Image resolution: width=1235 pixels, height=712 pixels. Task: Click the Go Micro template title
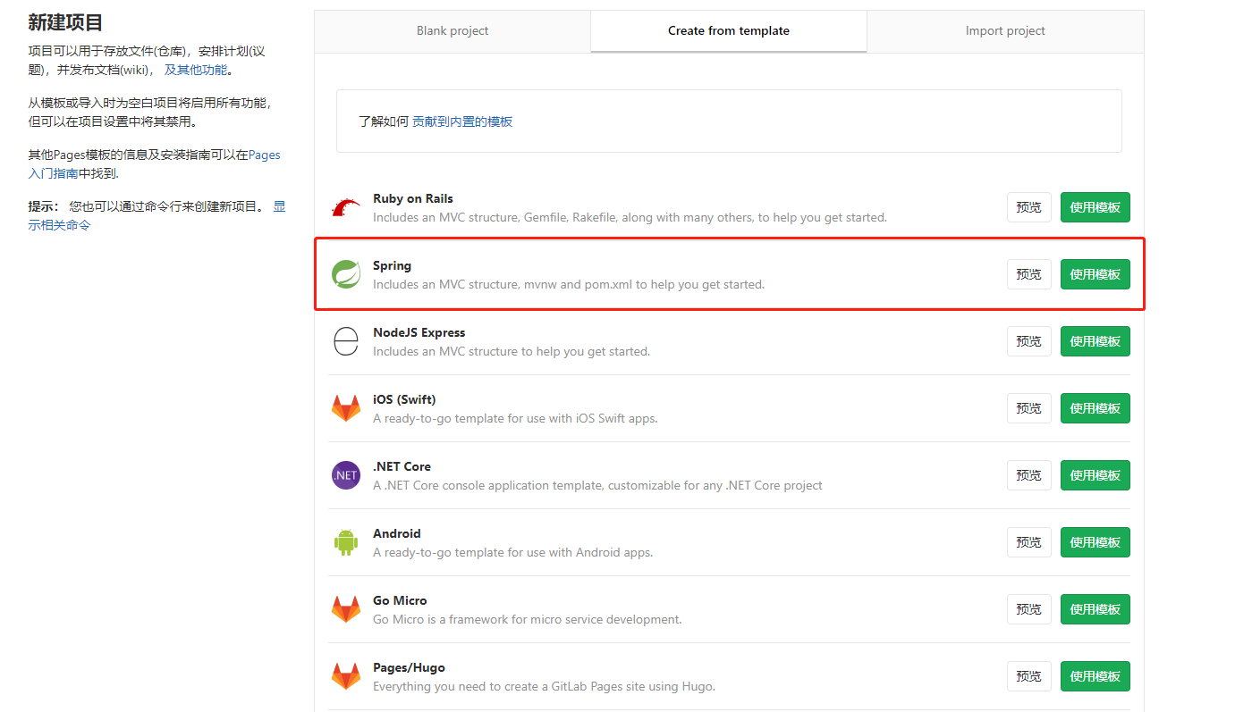click(x=400, y=600)
